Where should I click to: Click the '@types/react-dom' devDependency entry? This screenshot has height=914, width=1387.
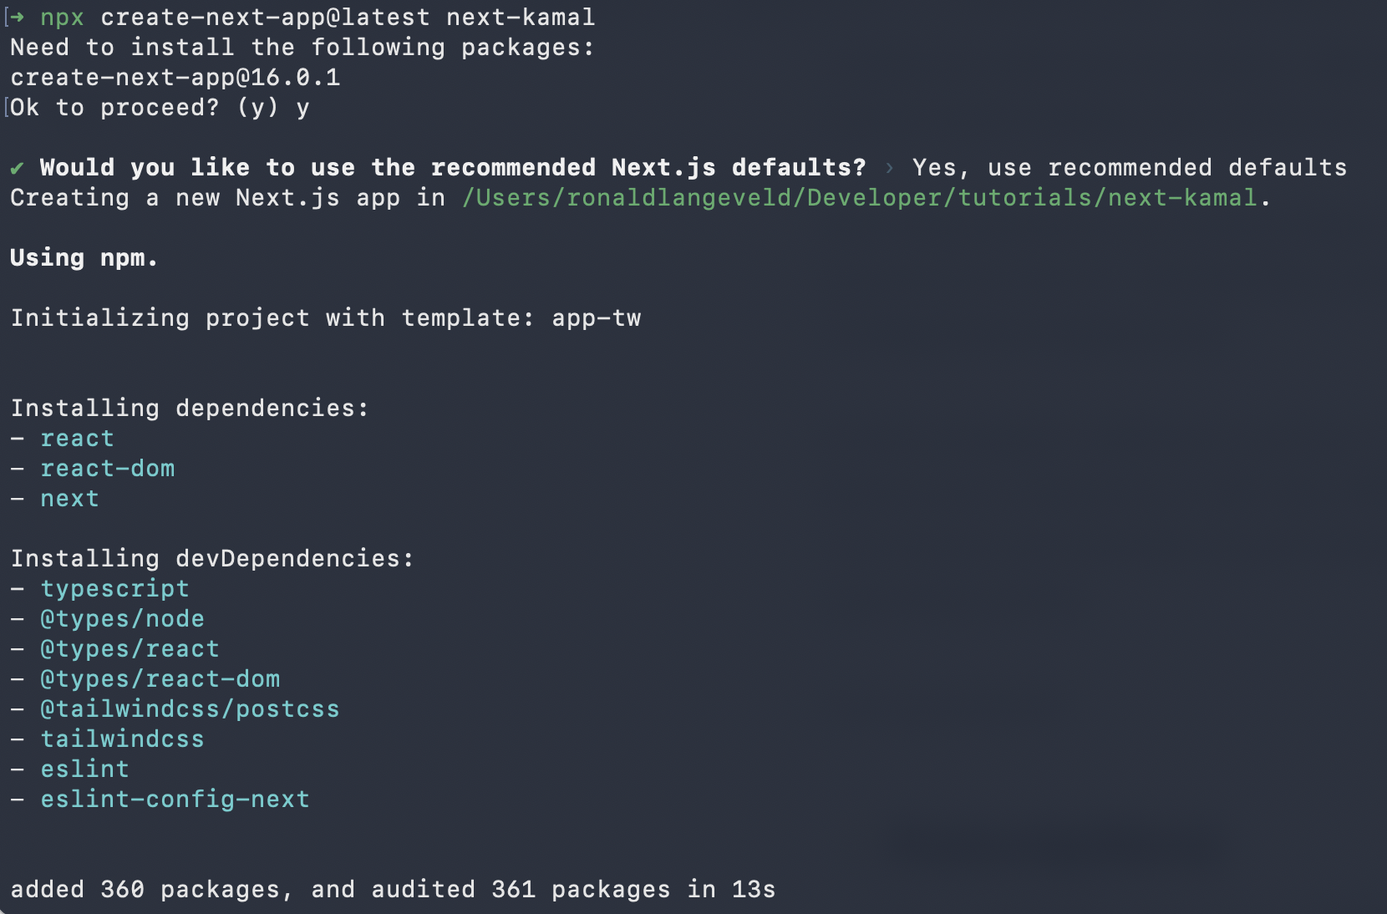pyautogui.click(x=160, y=679)
